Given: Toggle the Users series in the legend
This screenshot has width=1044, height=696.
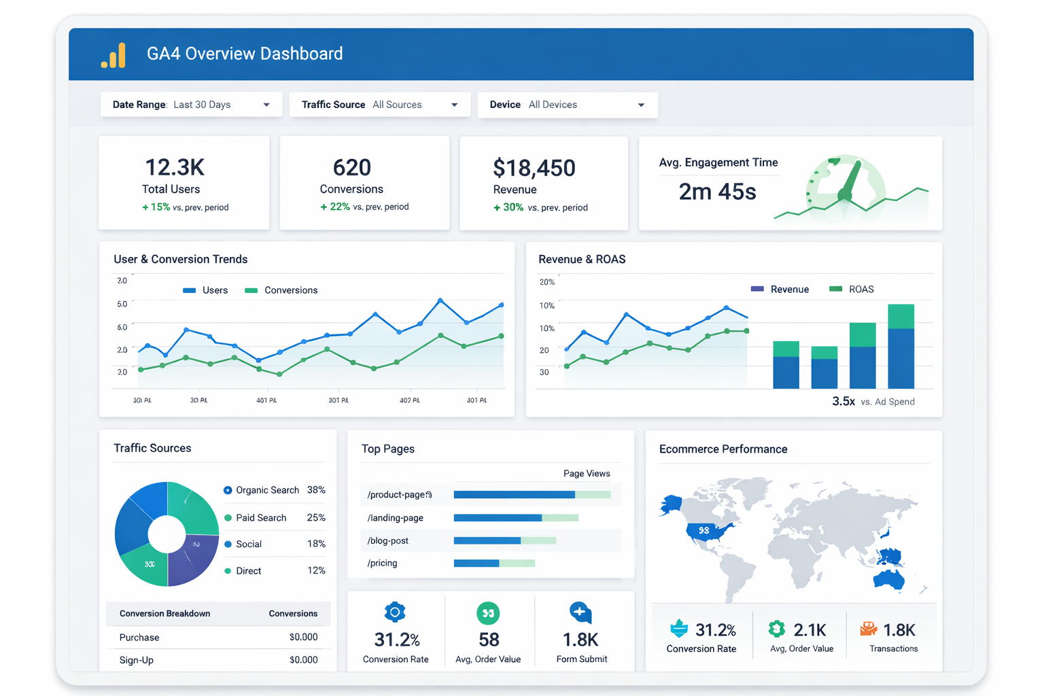Looking at the screenshot, I should pos(205,290).
